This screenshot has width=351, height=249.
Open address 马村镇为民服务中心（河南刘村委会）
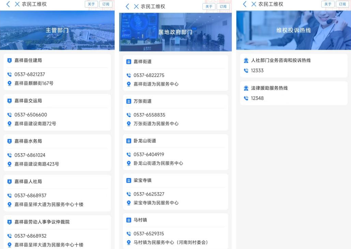tap(171, 243)
